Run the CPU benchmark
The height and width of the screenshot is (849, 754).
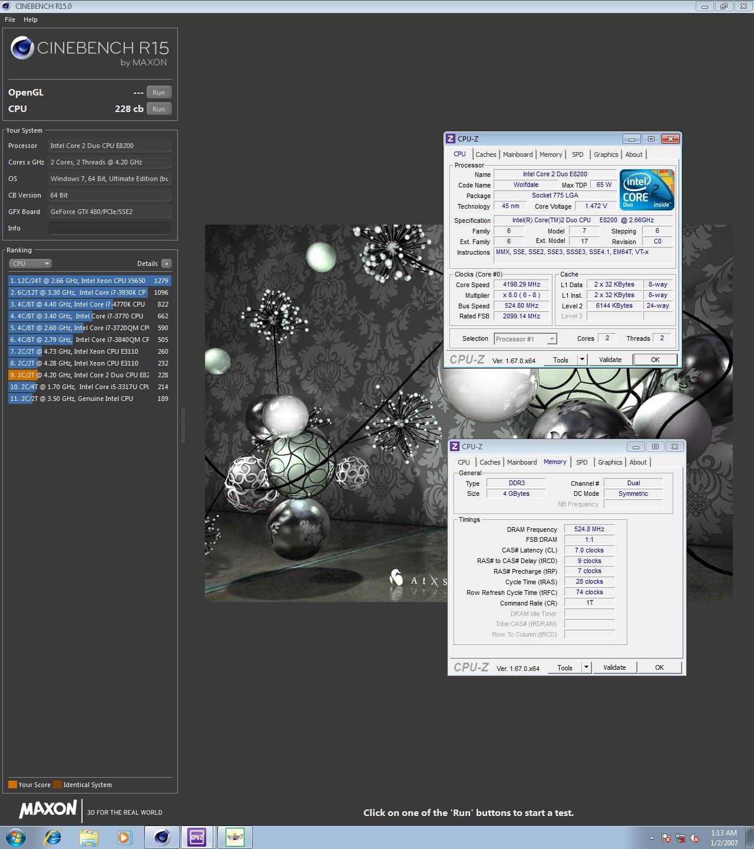[159, 109]
